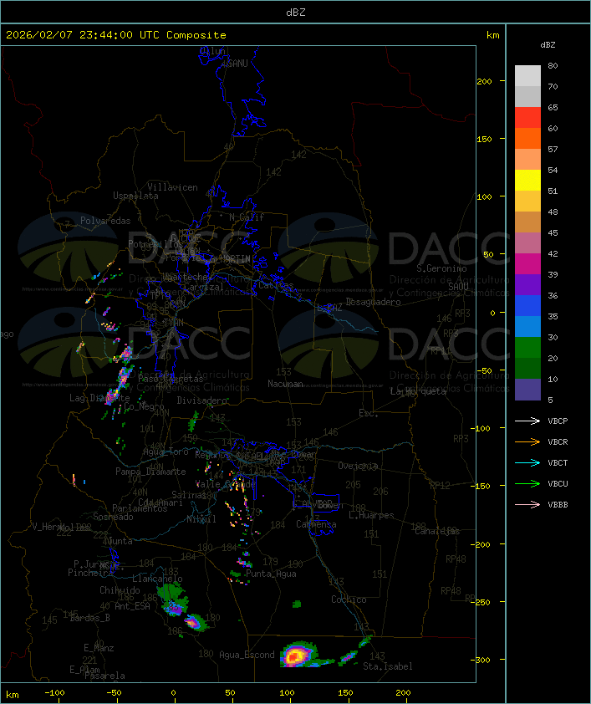The height and width of the screenshot is (704, 591).
Task: Select the blue 35-36 dBZ legend swatch
Action: [x=527, y=306]
